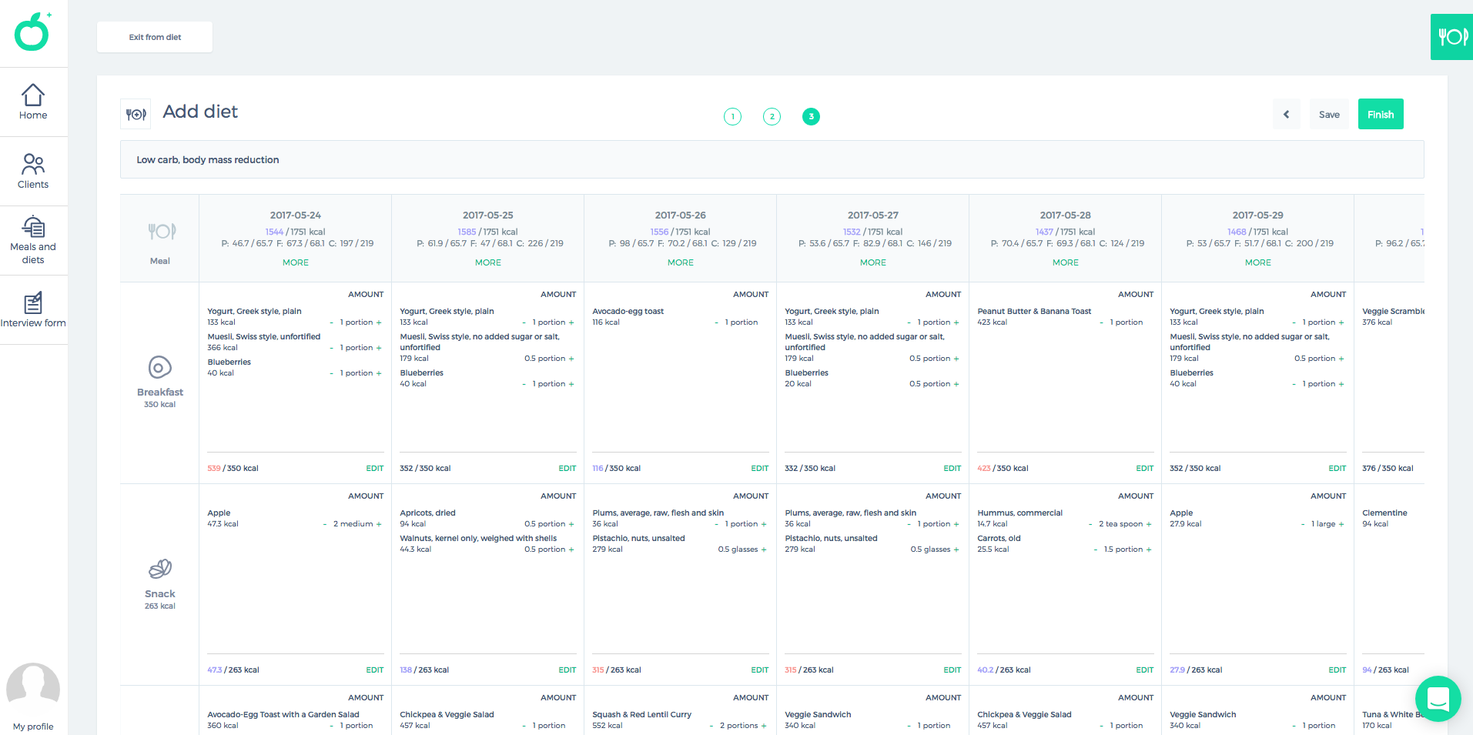Click the Breakfast meal icon
The image size is (1473, 735).
[159, 368]
